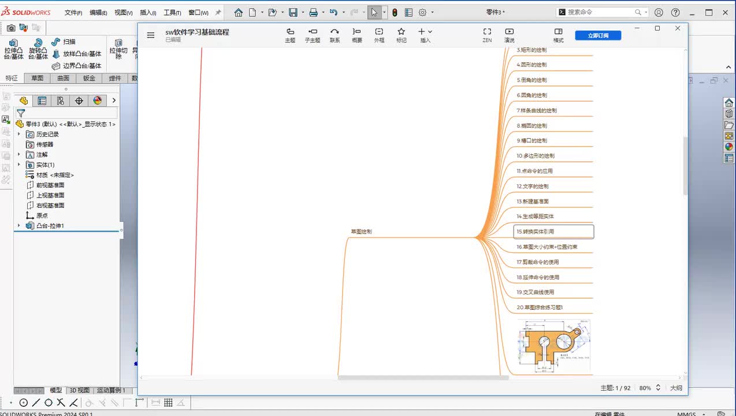This screenshot has width=736, height=416.
Task: Click the New document icon
Action: coord(252,12)
